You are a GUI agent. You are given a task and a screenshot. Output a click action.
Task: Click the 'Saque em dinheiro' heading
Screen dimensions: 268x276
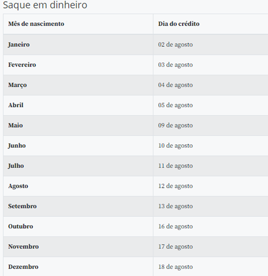45,5
